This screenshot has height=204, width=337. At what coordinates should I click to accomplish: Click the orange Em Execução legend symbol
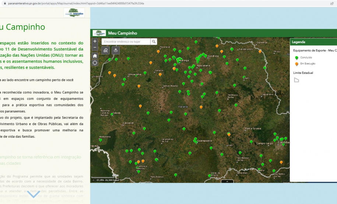coord(296,64)
